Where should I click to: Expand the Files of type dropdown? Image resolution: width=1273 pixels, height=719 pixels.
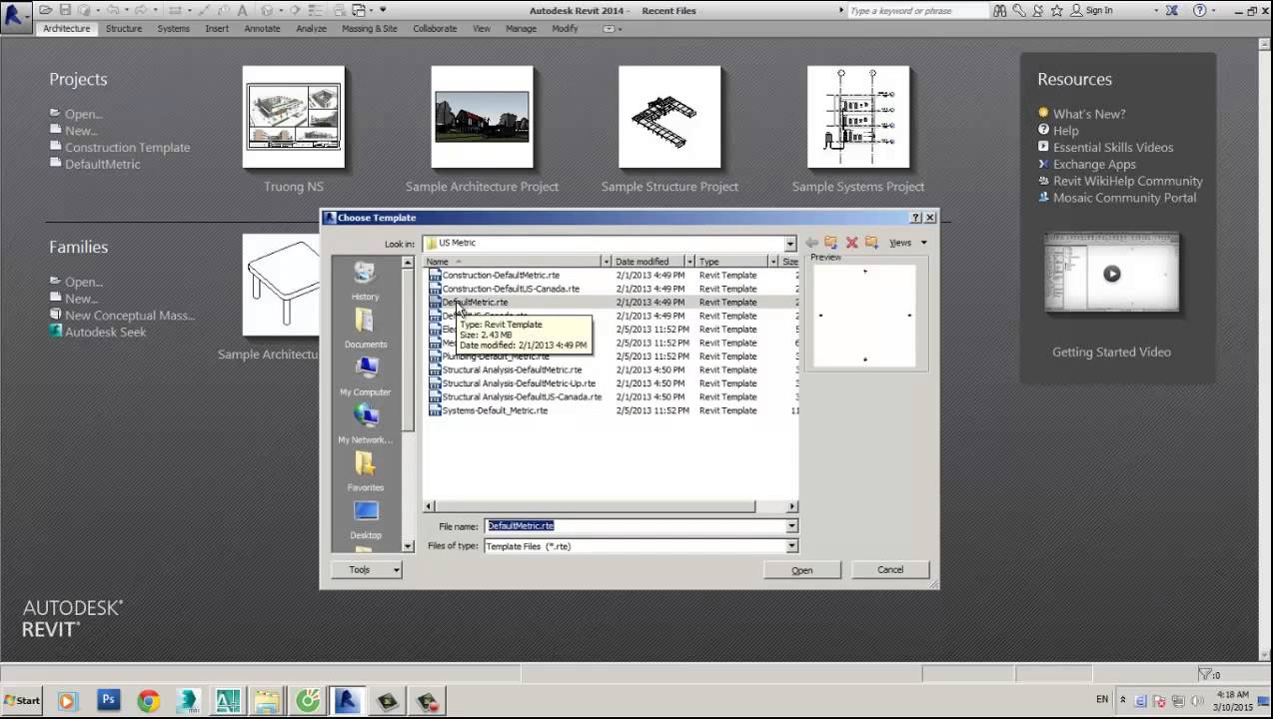point(791,546)
